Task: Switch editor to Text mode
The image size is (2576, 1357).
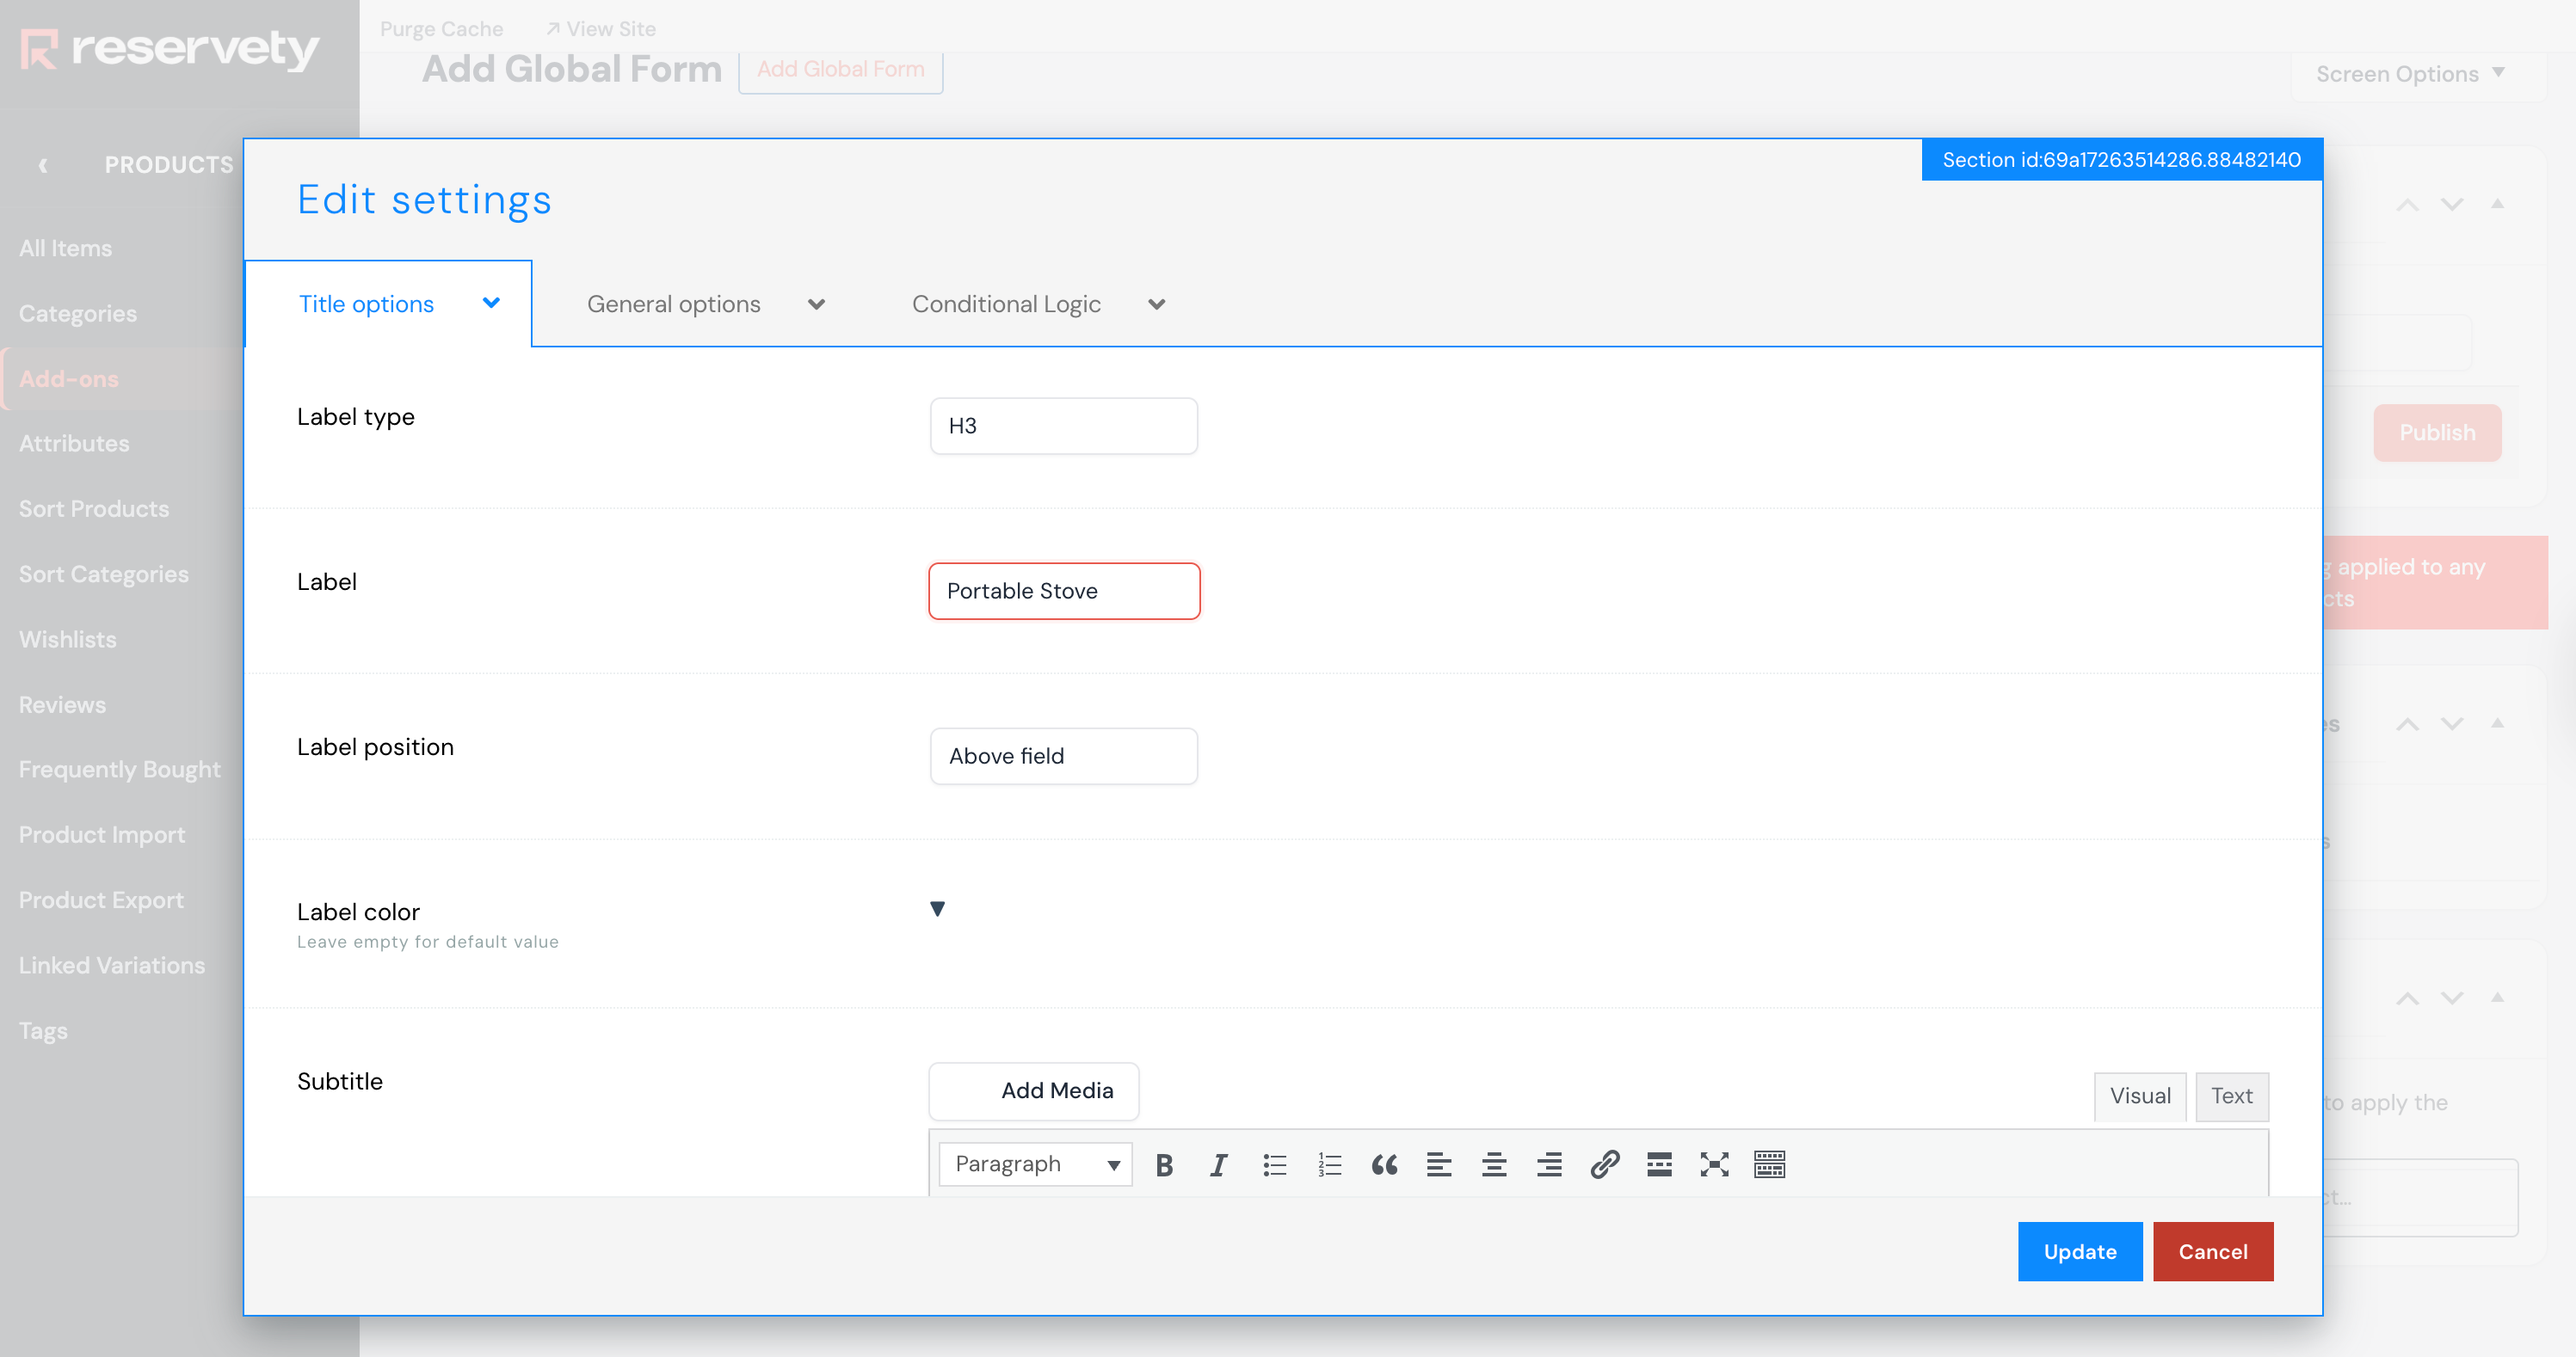Action: pyautogui.click(x=2231, y=1096)
